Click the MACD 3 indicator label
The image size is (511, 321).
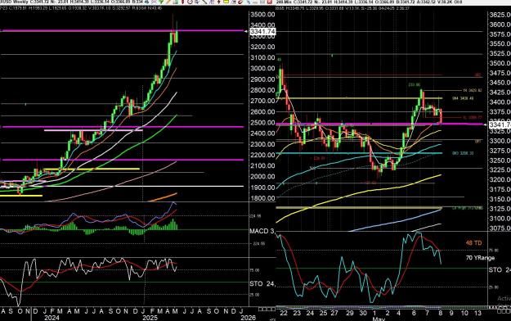click(x=262, y=231)
